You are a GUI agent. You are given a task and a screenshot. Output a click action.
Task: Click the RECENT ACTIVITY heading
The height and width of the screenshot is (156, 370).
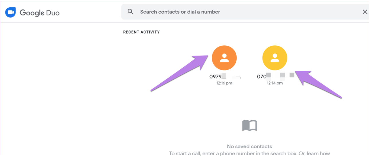(141, 32)
